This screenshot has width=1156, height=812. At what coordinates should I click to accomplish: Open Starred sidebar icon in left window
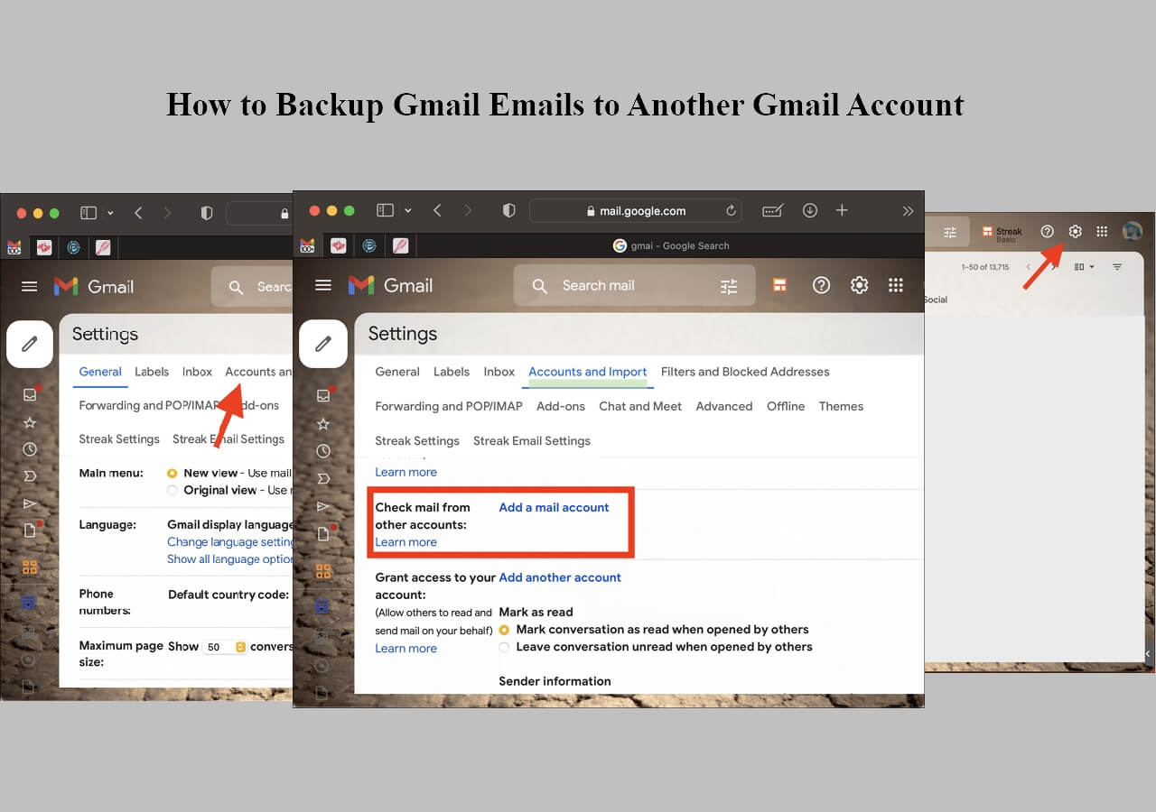tap(30, 422)
